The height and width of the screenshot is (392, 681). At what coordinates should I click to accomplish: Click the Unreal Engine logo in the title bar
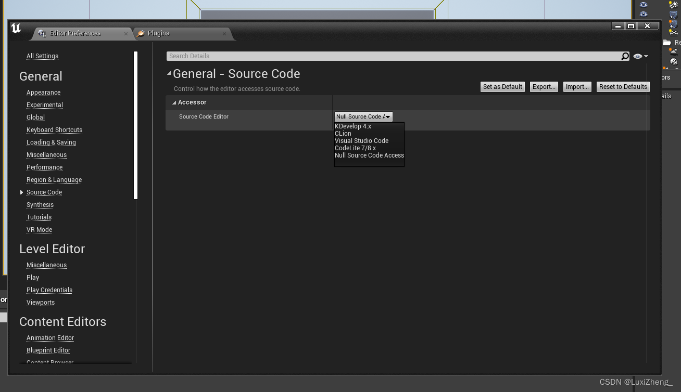tap(16, 29)
